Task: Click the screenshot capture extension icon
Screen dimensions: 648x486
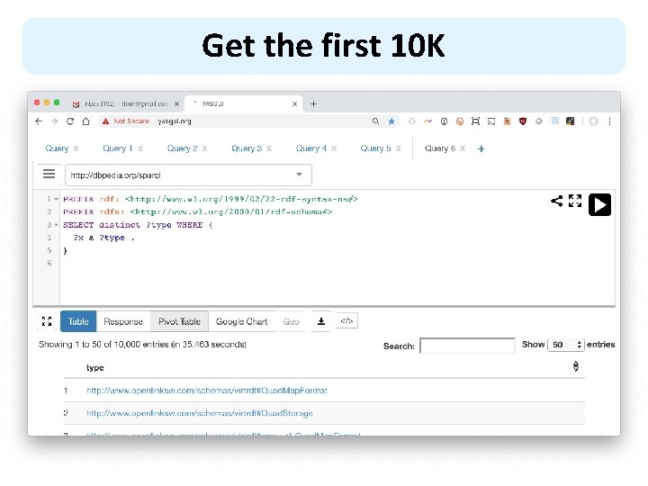Action: 475,121
